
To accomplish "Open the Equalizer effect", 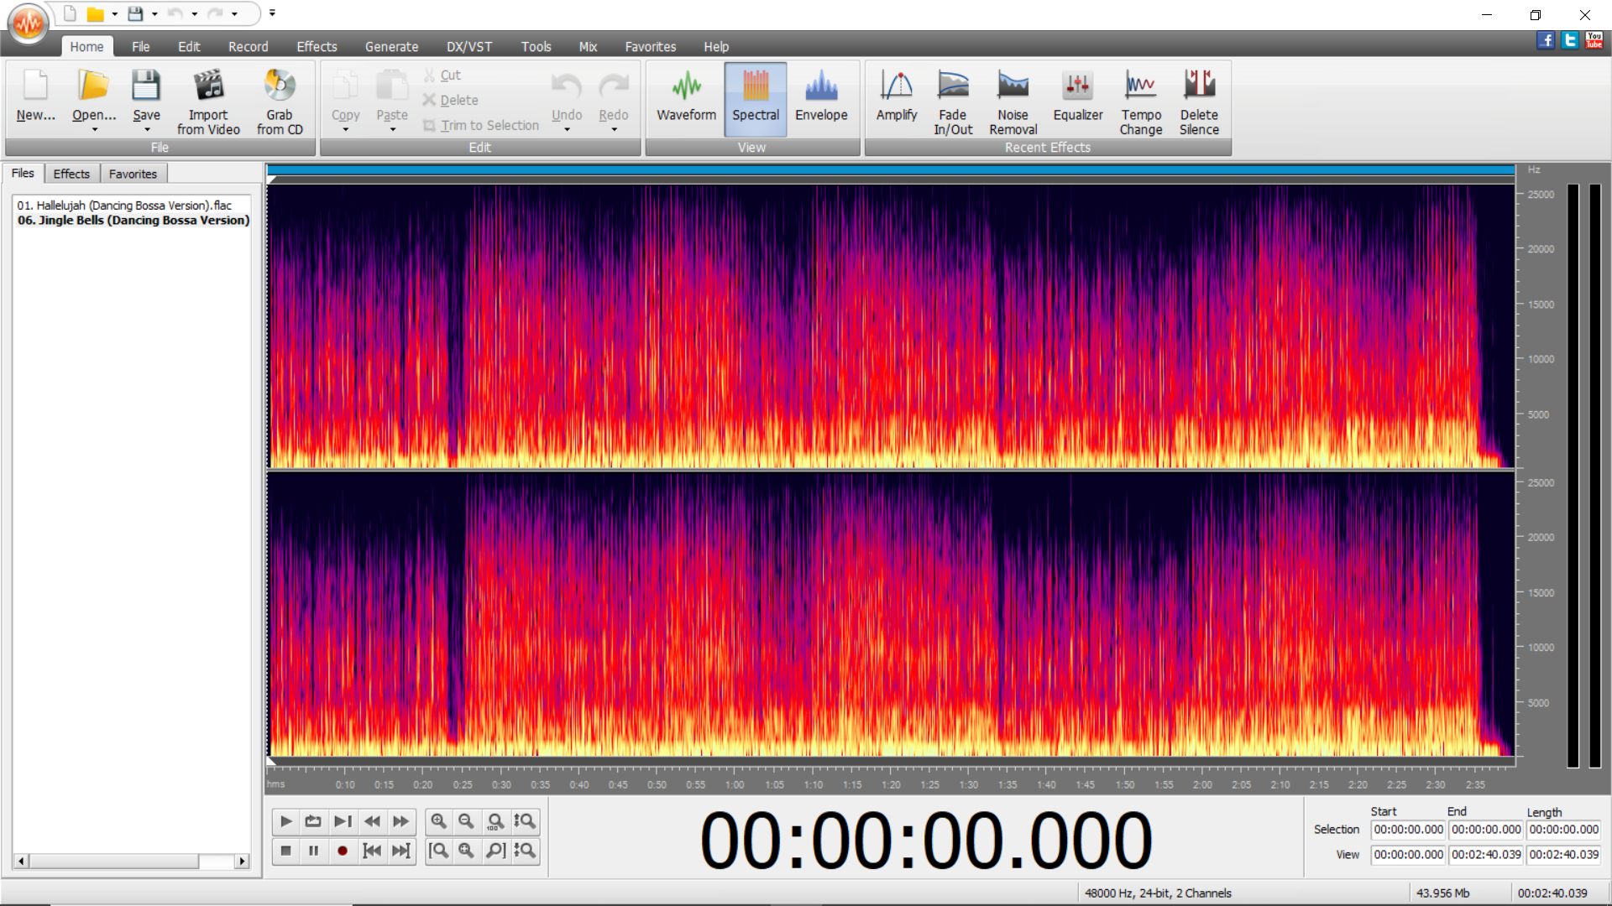I will tap(1077, 96).
